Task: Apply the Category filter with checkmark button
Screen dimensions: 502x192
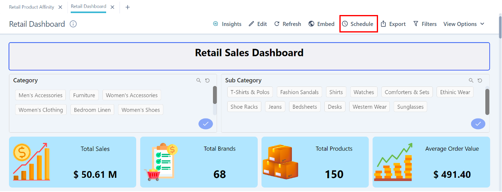Action: 206,124
